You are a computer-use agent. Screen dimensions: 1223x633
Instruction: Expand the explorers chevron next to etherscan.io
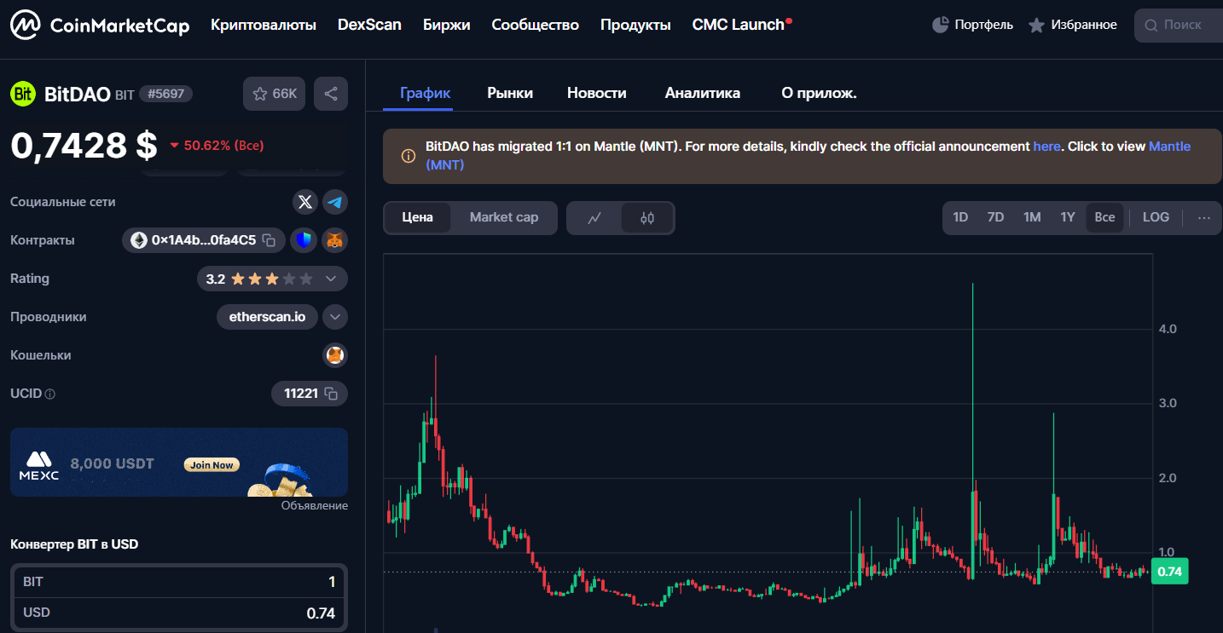(x=335, y=317)
